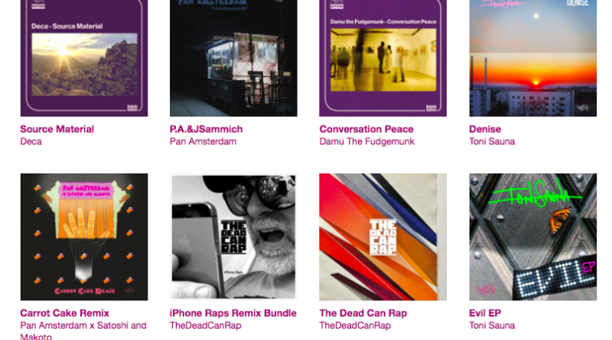This screenshot has width=612, height=340.
Task: Click the iPhone Raps Remix Bundle title
Action: coord(233,313)
